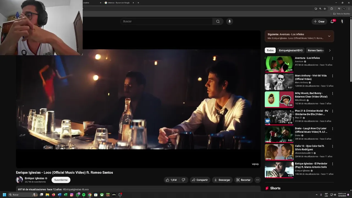Screen dimensions: 352x198
Task: Subscribe with the Suscribirme button
Action: coord(61,180)
